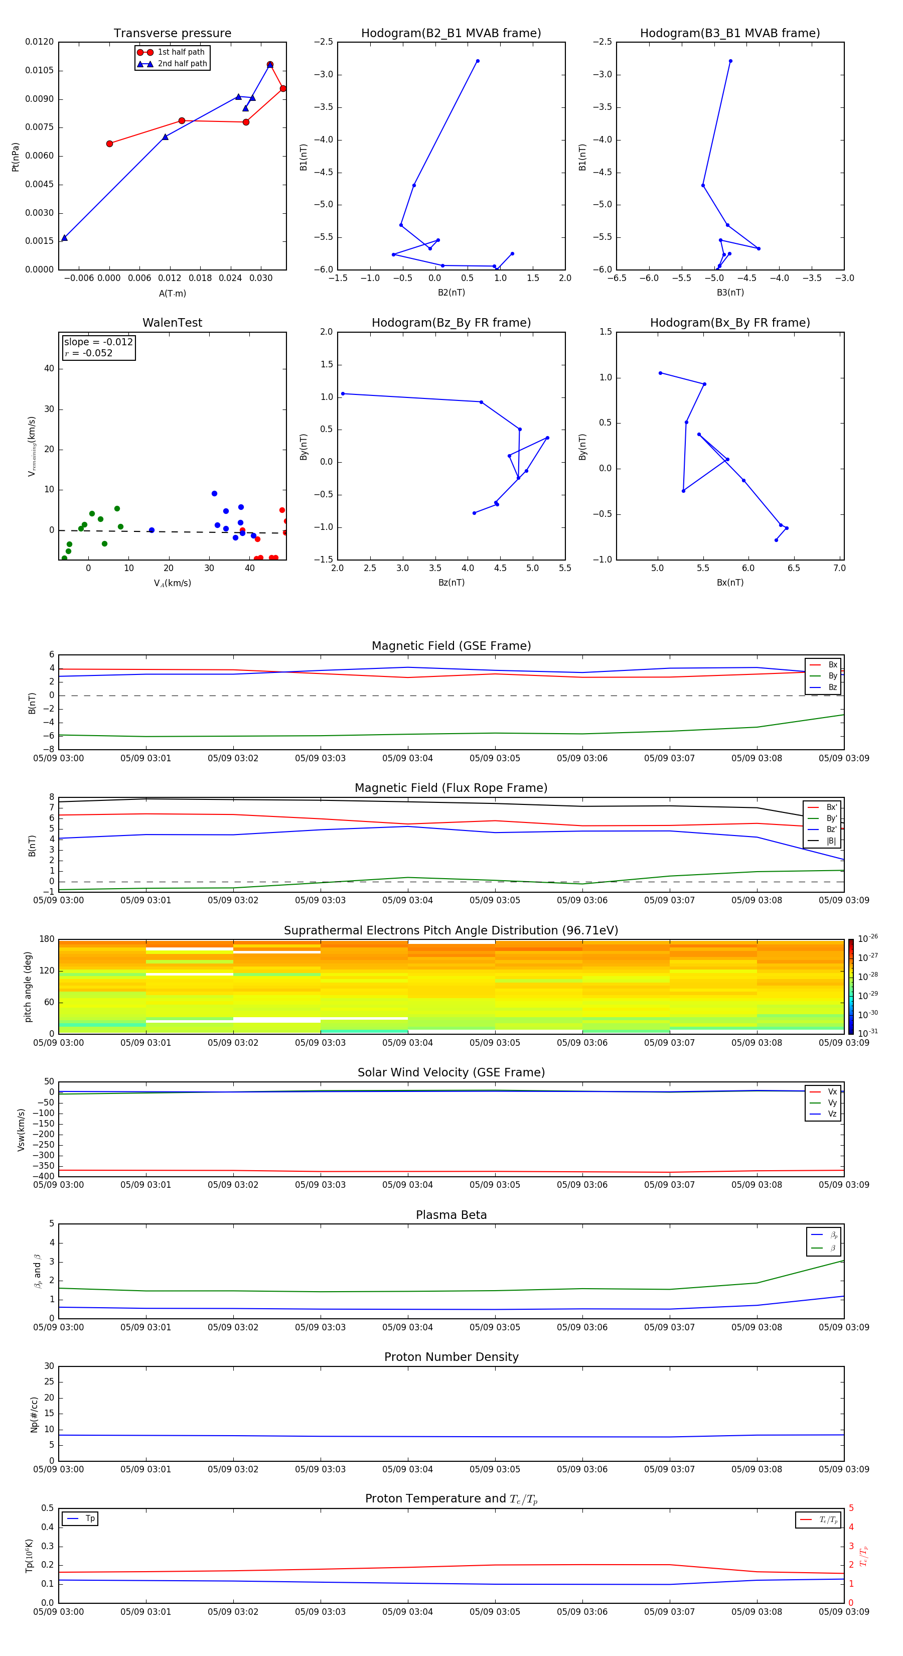Image resolution: width=903 pixels, height=1656 pixels.
Task: Click the Bz' legend entry in Flux Rope Frame
Action: coord(823,830)
